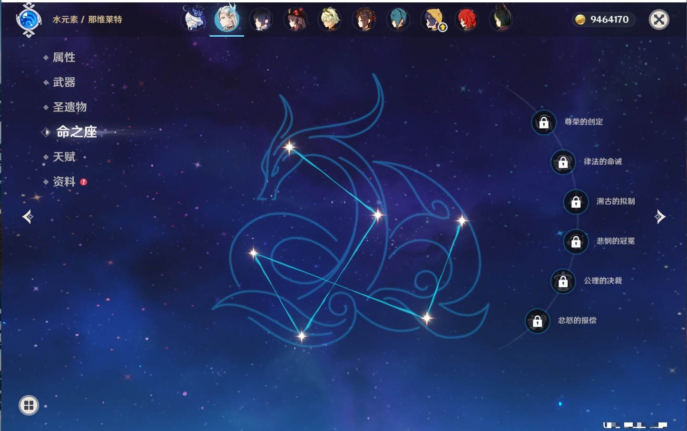Image resolution: width=687 pixels, height=431 pixels.
Task: Go to next character with right arrow
Action: coord(660,217)
